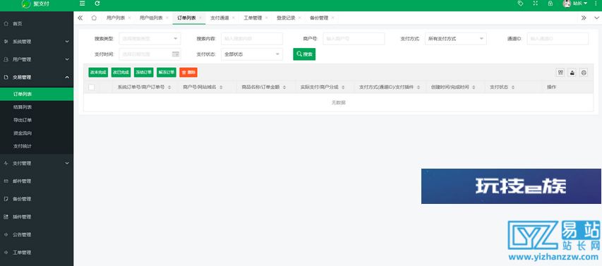
Task: Sort by 支付方式(通道ID)/支付插件 column
Action: click(x=419, y=87)
